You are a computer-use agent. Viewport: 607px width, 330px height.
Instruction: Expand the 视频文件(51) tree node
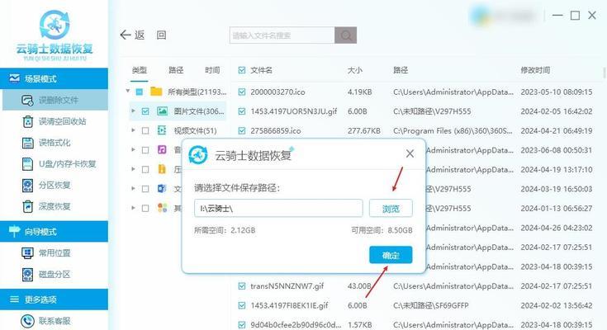coord(133,130)
